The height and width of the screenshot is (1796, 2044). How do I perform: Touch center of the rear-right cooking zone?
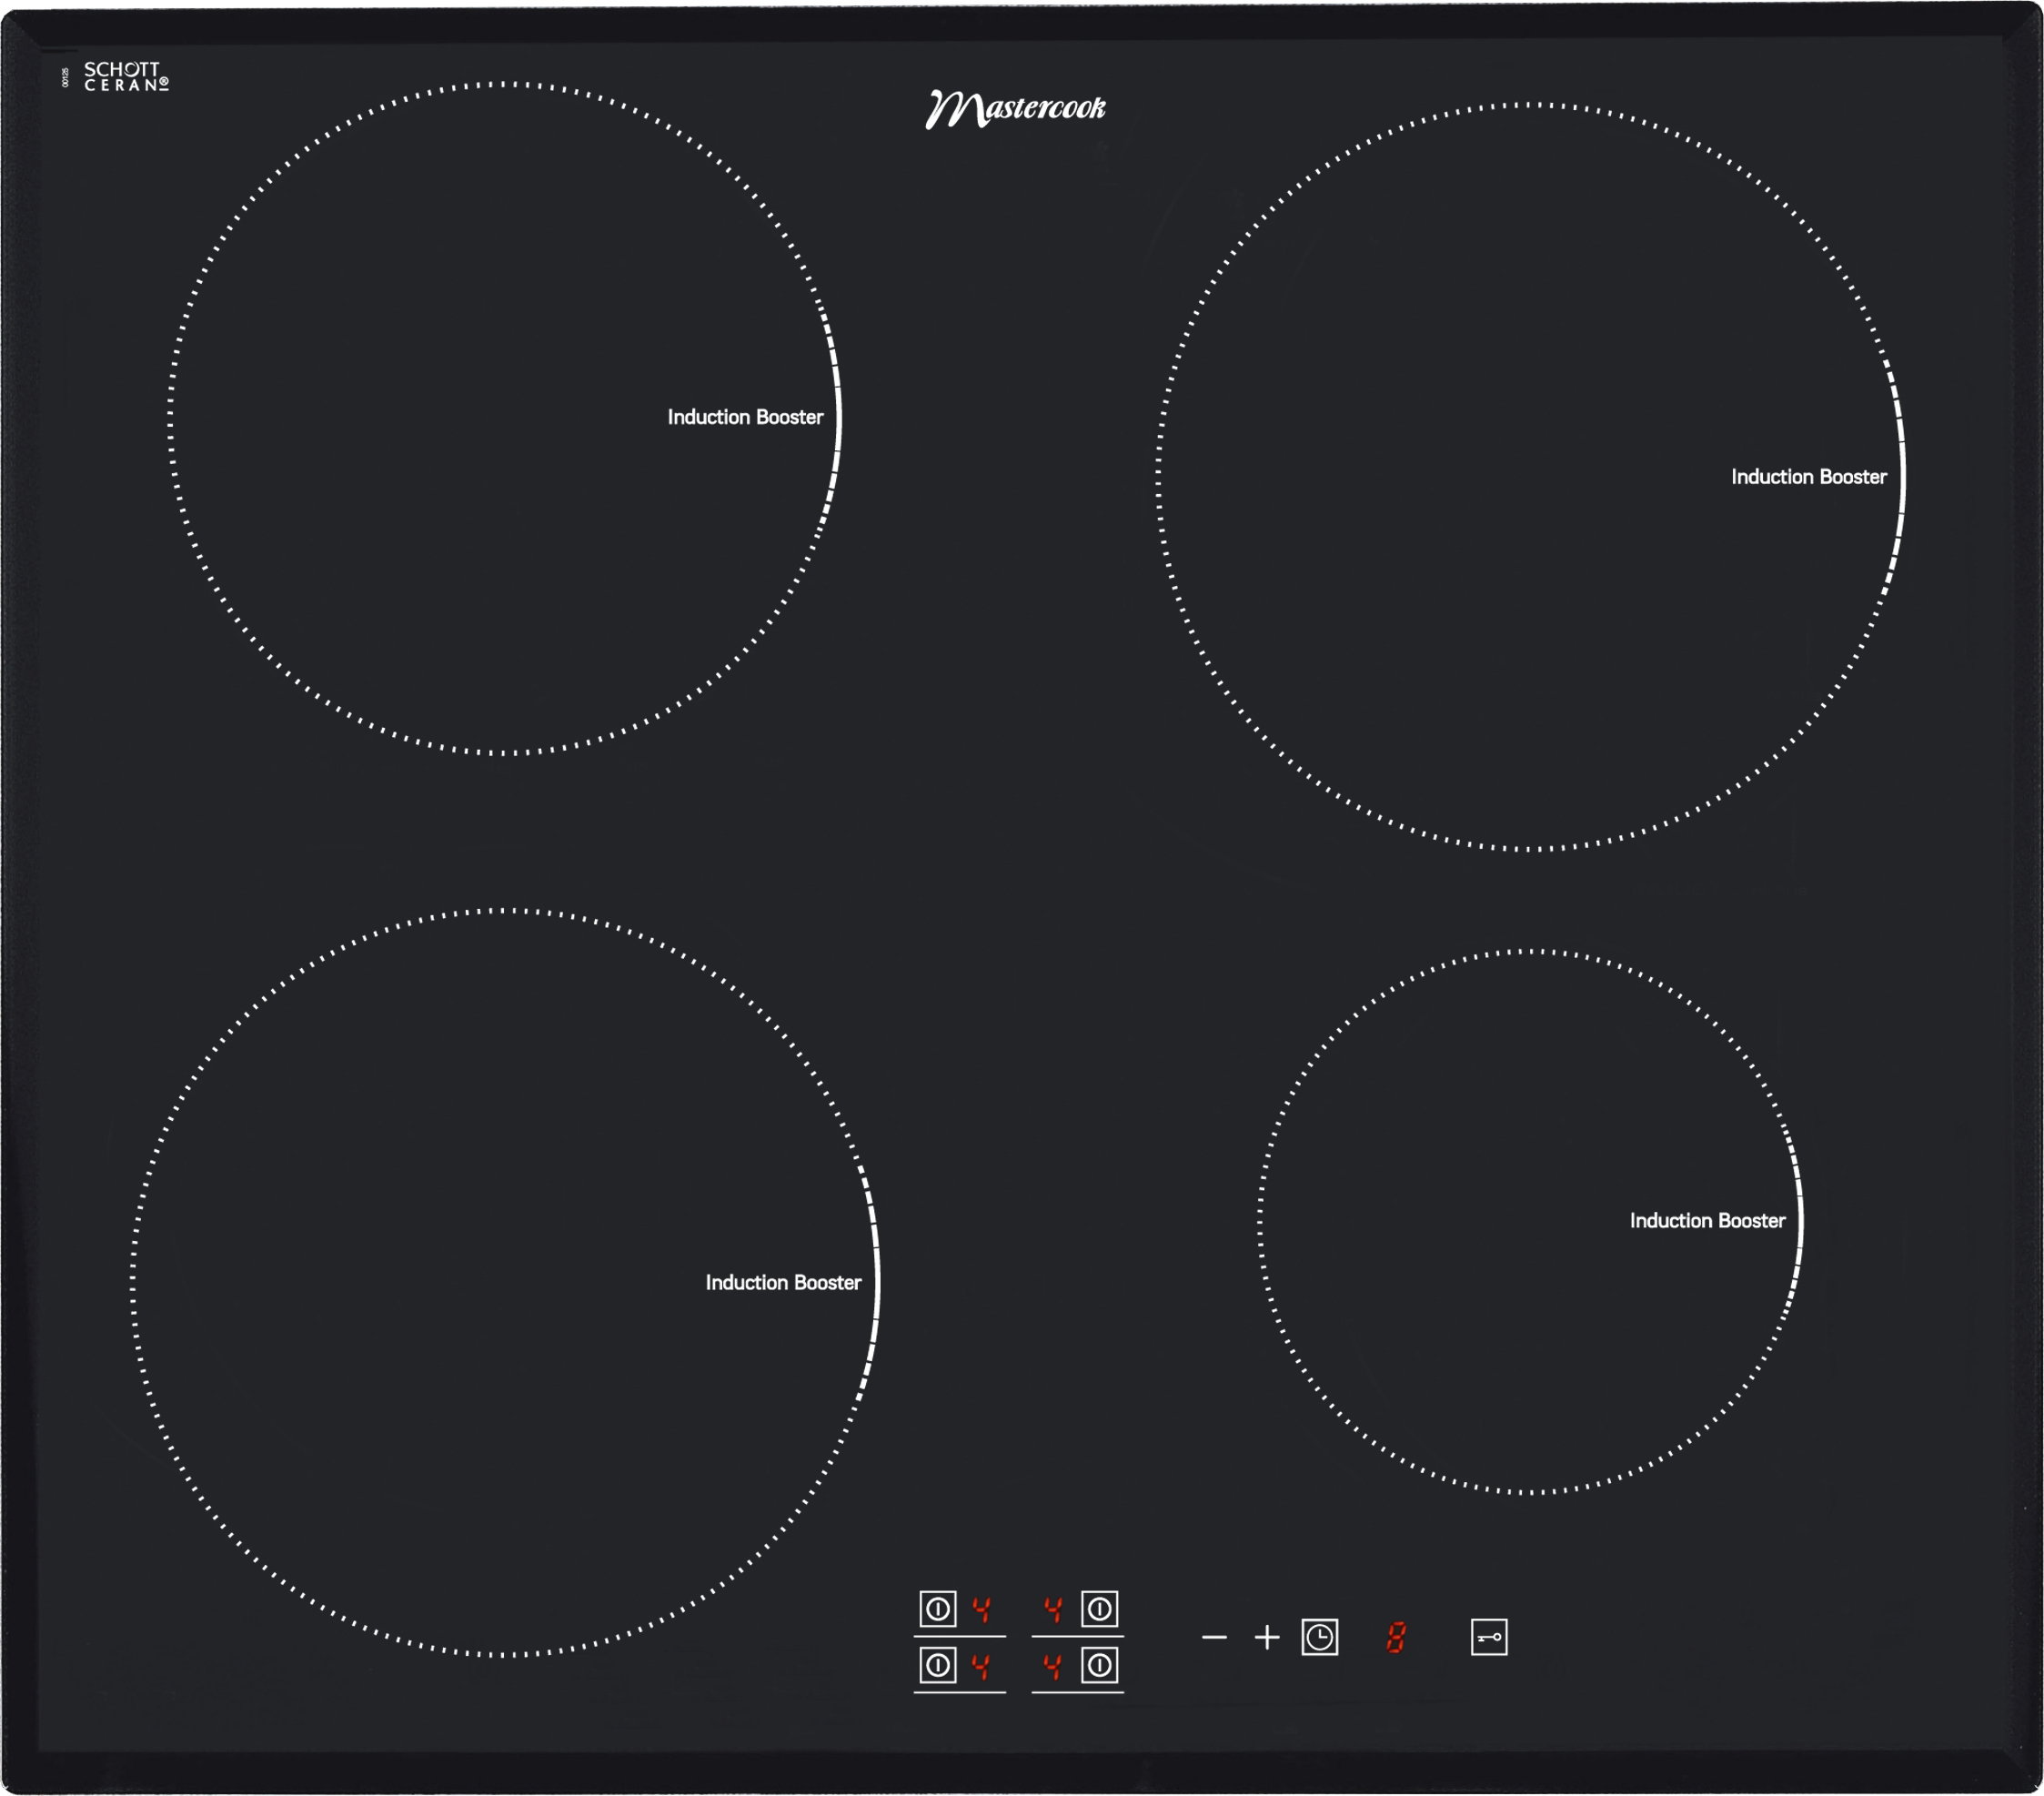[1531, 477]
